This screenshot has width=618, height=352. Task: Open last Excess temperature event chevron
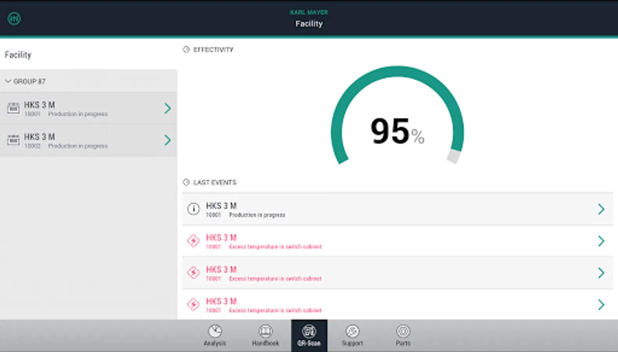pos(601,305)
